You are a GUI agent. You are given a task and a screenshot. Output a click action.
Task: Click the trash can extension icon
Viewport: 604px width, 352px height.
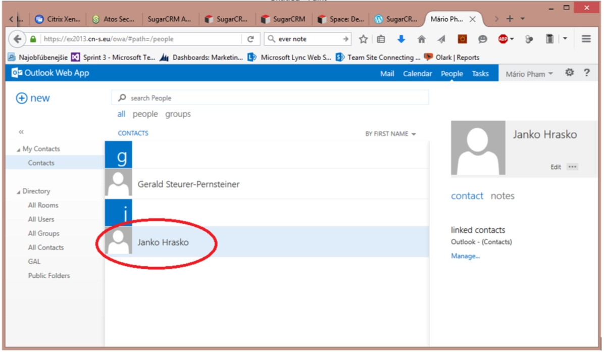(549, 39)
